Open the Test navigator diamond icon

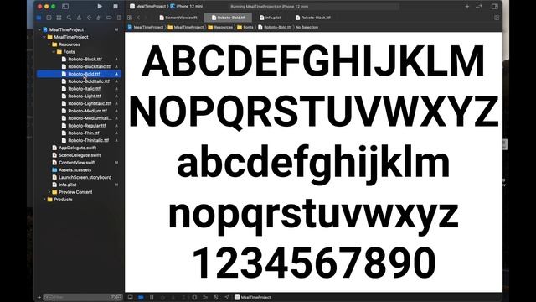pos(90,18)
